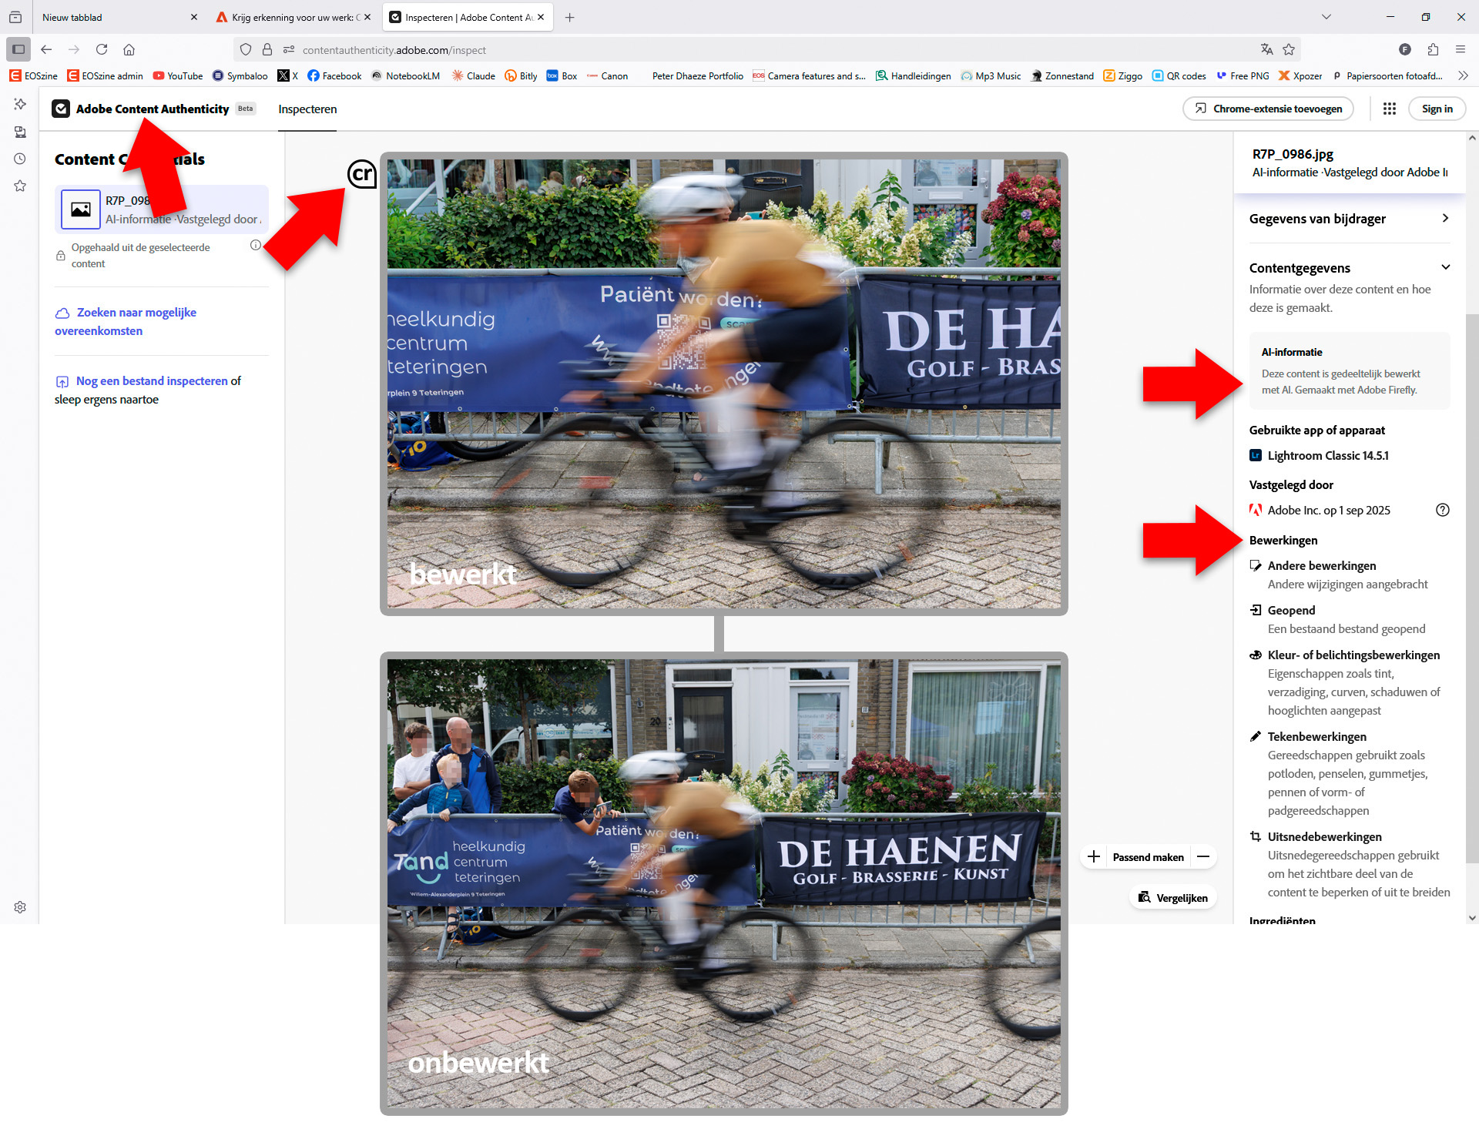Open Zoeken naar mogelijke overeenkomsten

136,321
